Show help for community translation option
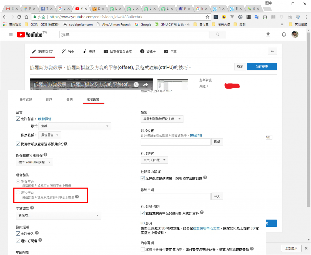The width and height of the screenshot is (311, 255). tap(205, 177)
